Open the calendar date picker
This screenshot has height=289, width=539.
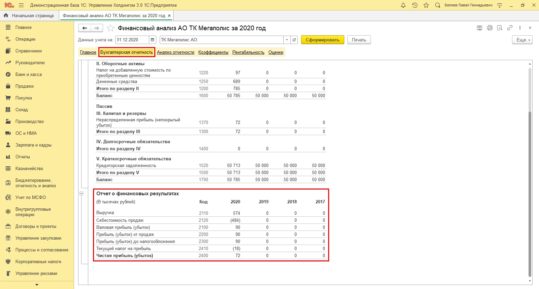coord(153,40)
